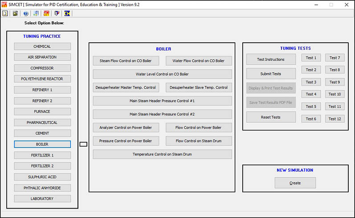355x218 pixels.
Task: Launch Main Steam Header Pressure Control #1
Action: click(x=162, y=101)
